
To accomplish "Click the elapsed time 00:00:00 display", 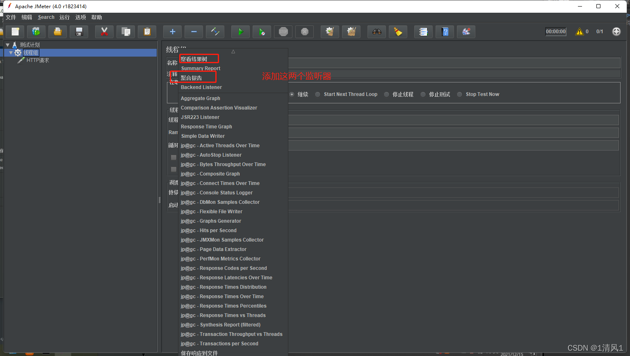I will click(x=556, y=32).
